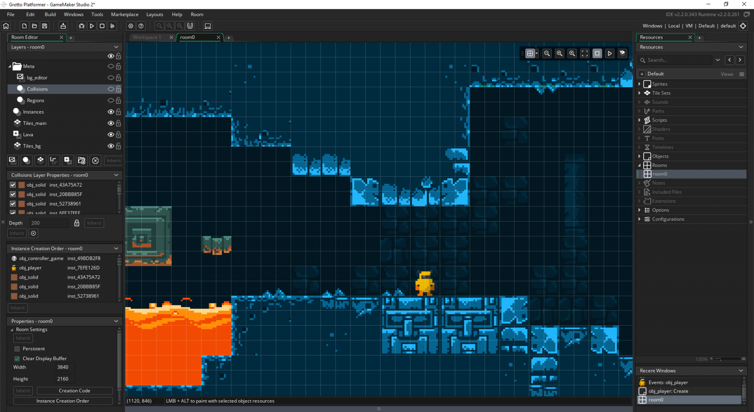
Task: Open the Room menu
Action: click(x=197, y=15)
